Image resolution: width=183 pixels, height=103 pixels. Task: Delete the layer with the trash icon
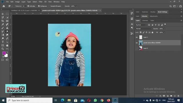[x=178, y=96]
